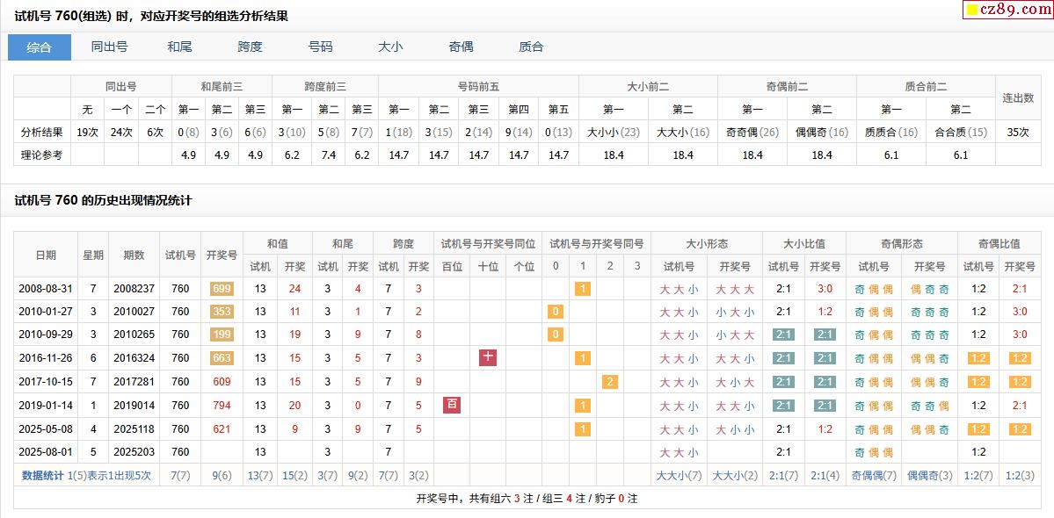
Task: Click date 2016-11-26
Action: point(45,358)
